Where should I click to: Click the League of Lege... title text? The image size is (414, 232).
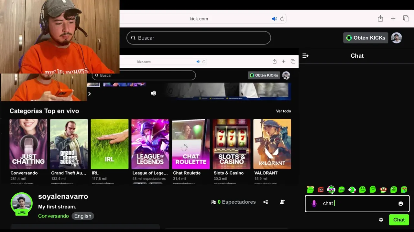pos(150,173)
